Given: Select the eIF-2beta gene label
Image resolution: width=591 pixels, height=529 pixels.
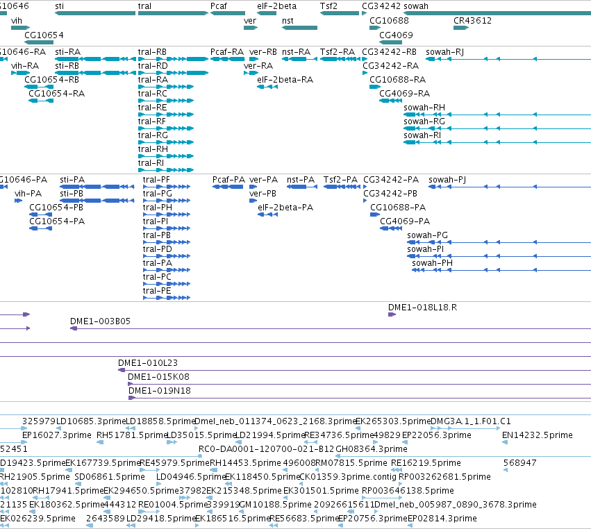Looking at the screenshot, I should (x=276, y=6).
